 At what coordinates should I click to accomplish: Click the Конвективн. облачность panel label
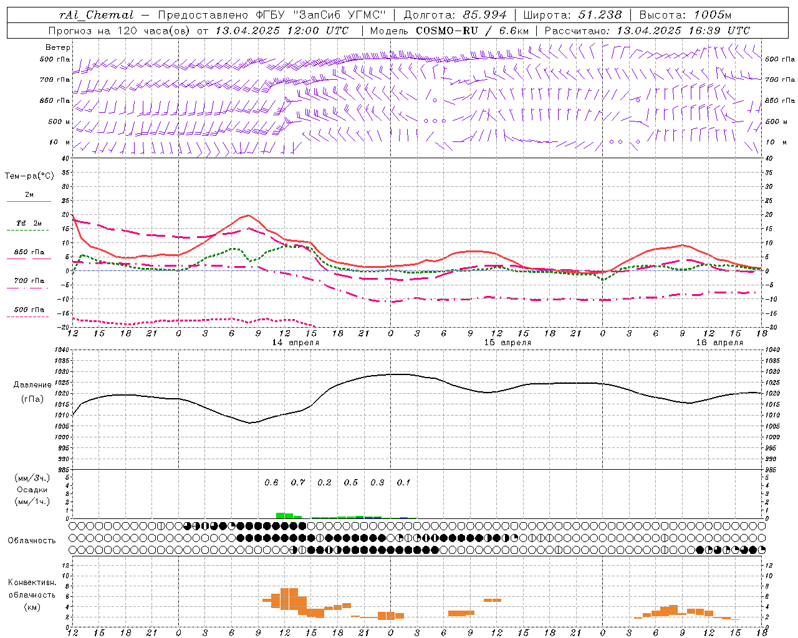pyautogui.click(x=32, y=589)
